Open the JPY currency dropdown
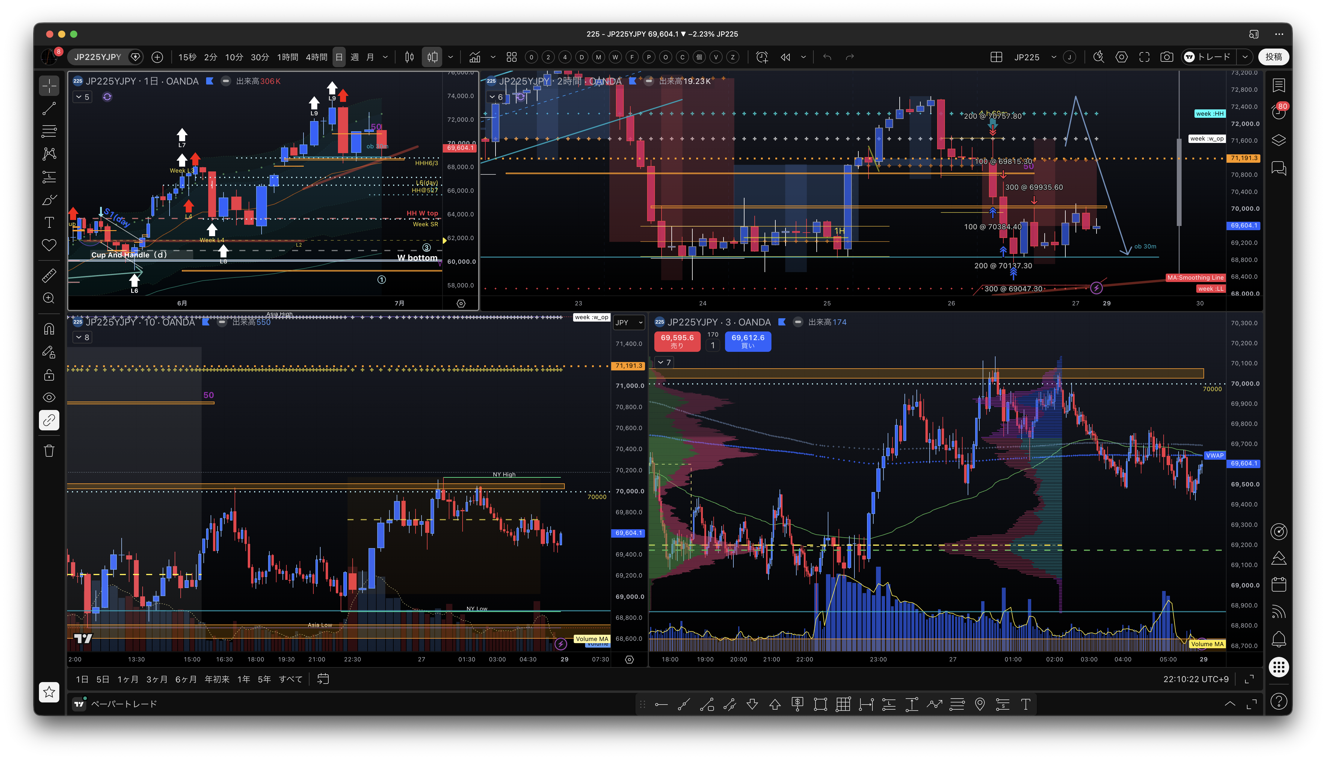The width and height of the screenshot is (1326, 760). [x=628, y=322]
